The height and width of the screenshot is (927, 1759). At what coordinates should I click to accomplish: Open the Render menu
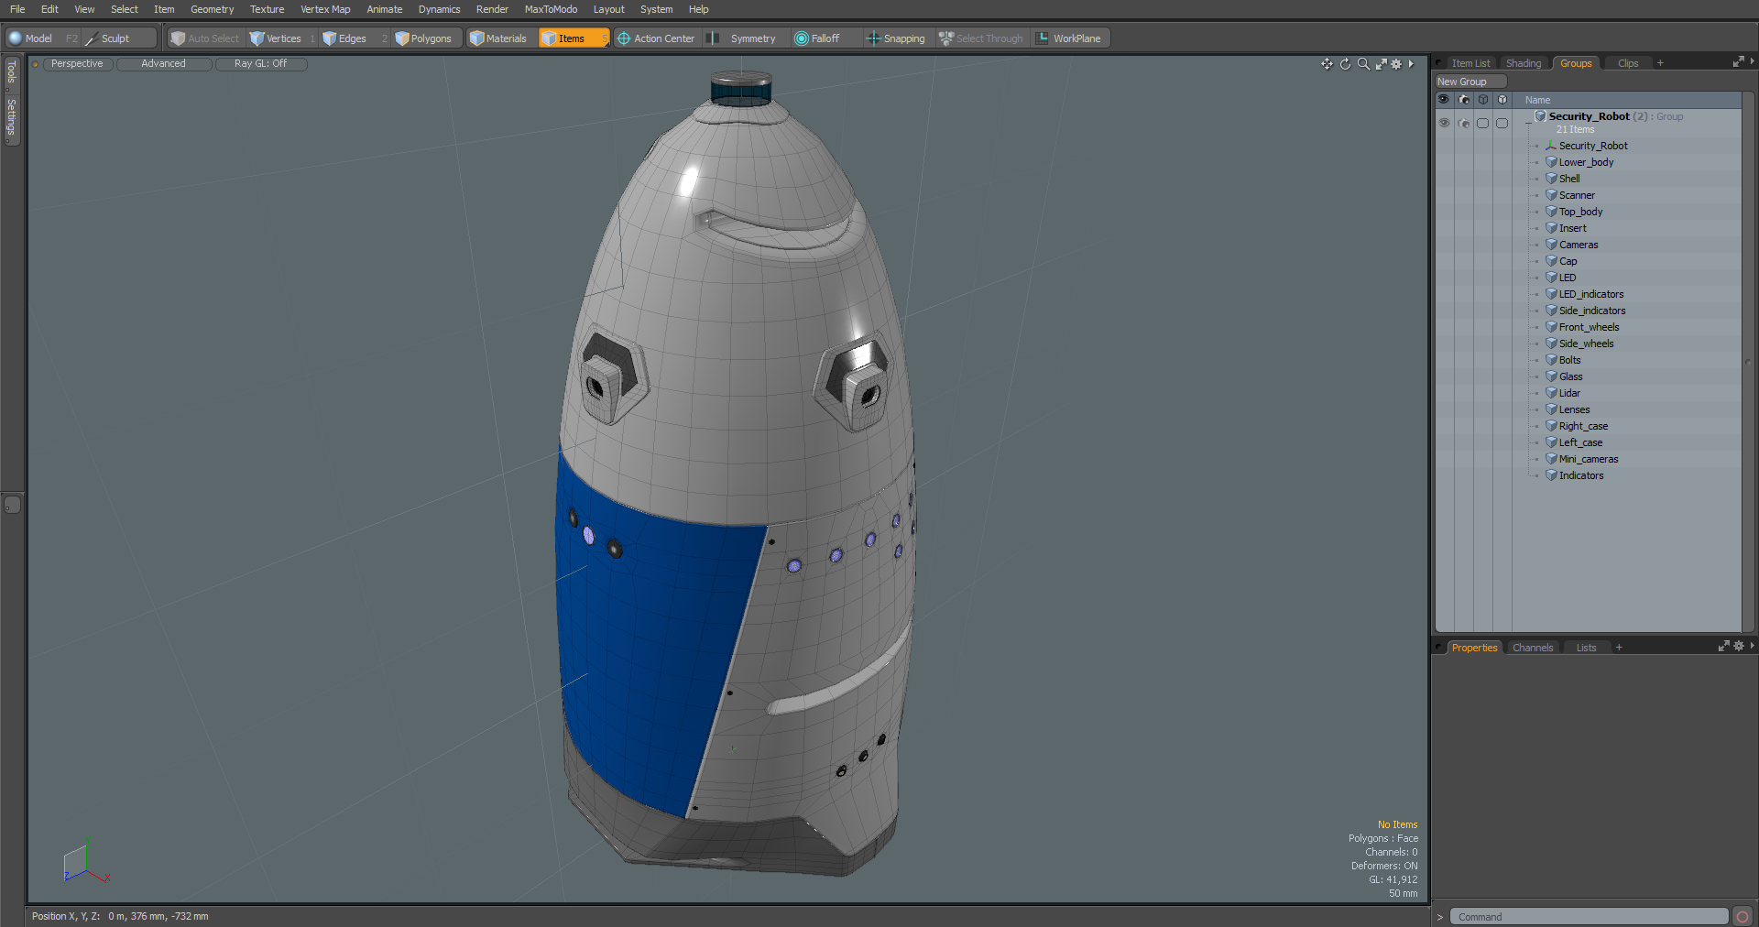[x=492, y=9]
